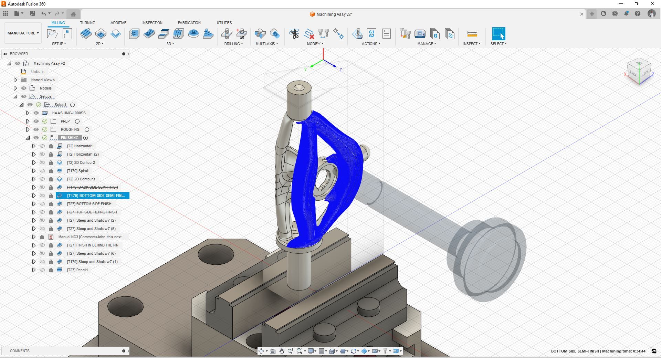Open the user profile avatar

[x=651, y=14]
